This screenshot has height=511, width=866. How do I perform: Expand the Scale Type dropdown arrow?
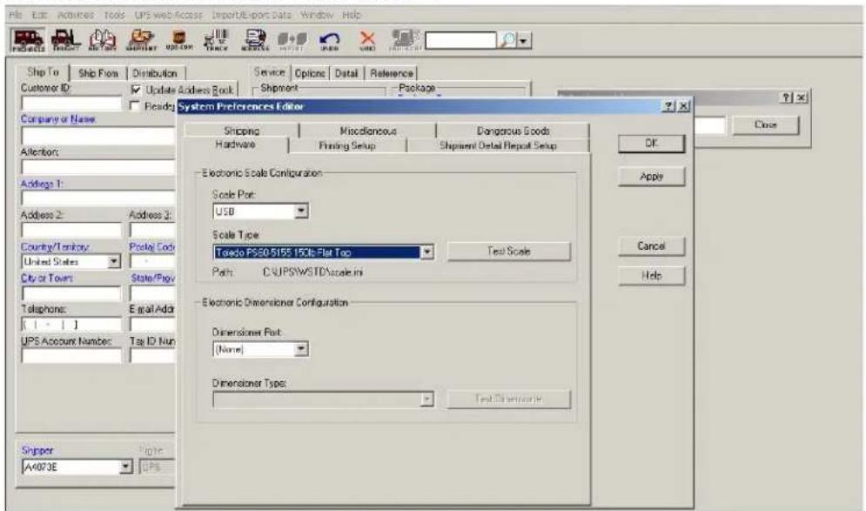point(427,252)
